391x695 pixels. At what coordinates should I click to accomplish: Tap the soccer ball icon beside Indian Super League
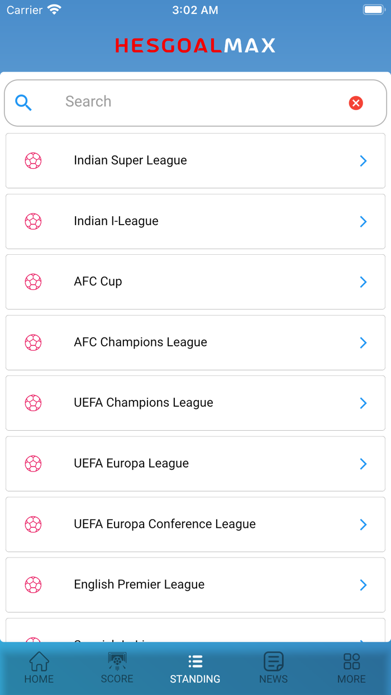tap(33, 160)
